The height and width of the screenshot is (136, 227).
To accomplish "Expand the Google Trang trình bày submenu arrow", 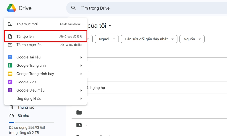I will coord(81,74).
